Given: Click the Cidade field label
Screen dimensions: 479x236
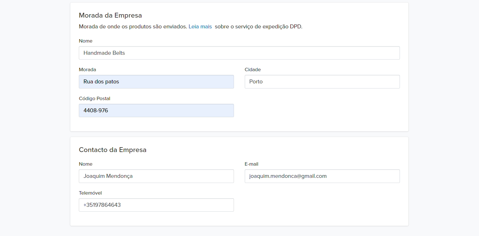Looking at the screenshot, I should pyautogui.click(x=252, y=69).
